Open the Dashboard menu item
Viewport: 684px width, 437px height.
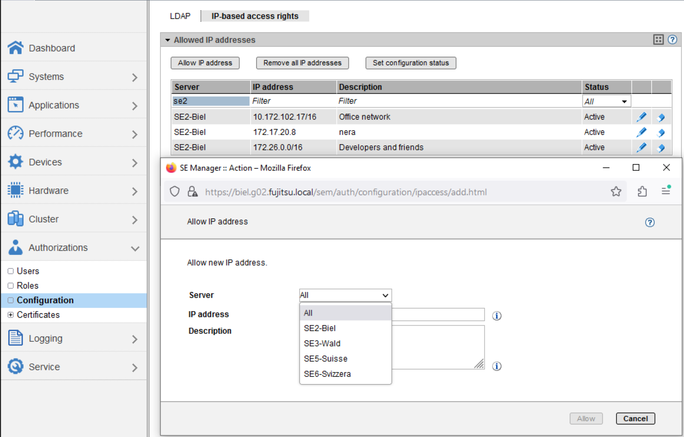coord(52,48)
